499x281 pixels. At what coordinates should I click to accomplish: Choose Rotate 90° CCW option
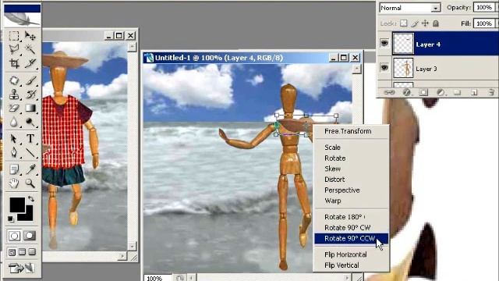(351, 238)
